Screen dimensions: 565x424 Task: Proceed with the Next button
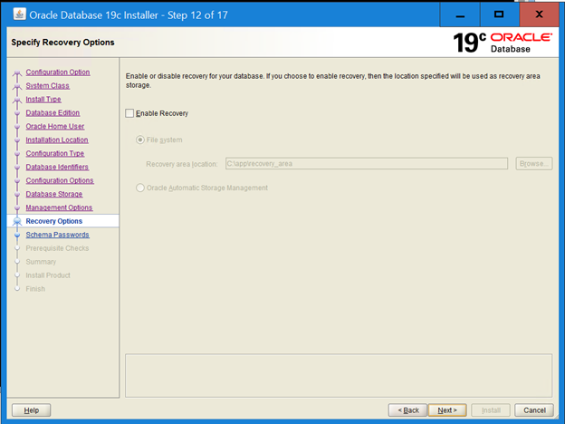click(447, 410)
